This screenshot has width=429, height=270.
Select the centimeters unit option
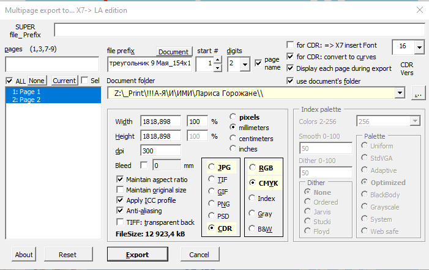click(233, 138)
